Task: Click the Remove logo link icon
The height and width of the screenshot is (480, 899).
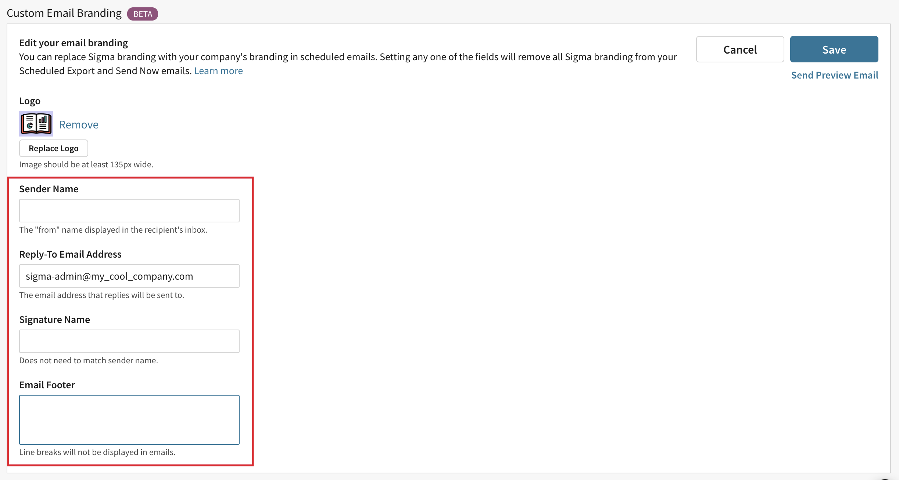Action: pyautogui.click(x=79, y=123)
